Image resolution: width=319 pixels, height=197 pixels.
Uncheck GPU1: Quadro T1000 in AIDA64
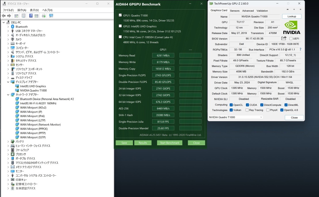[x=120, y=15]
